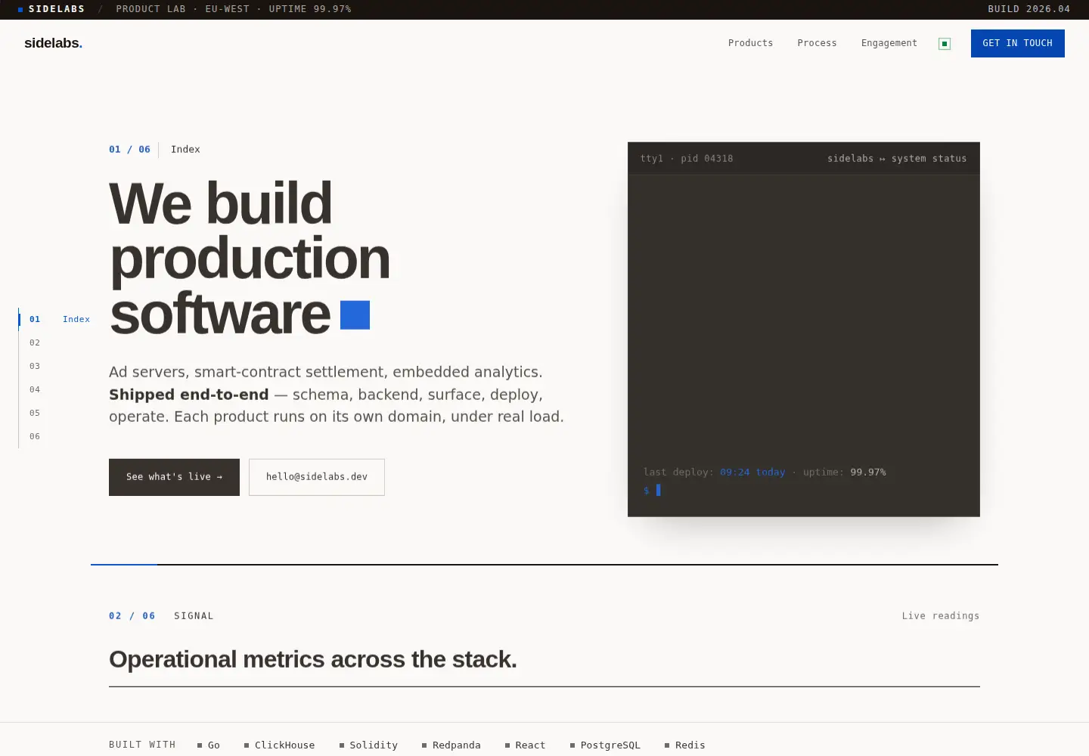Click the GET IN TOUCH button

(1017, 43)
